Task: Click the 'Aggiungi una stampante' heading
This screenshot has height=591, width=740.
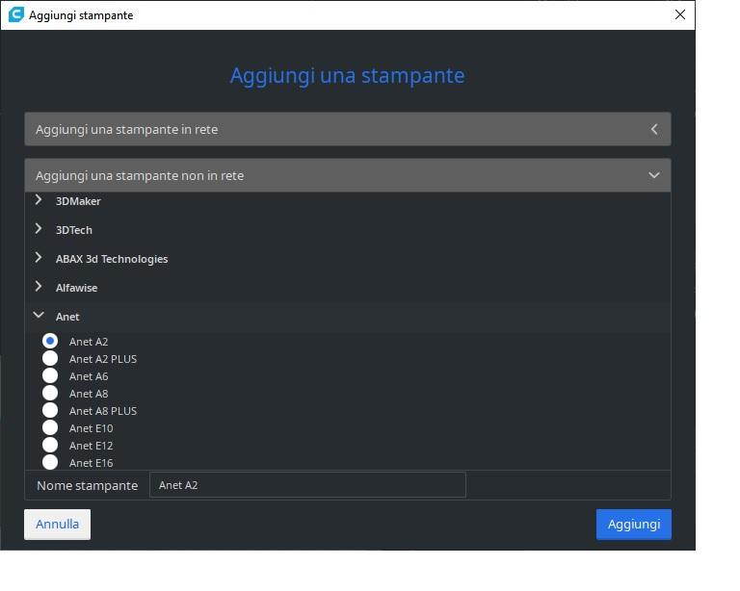Action: [x=347, y=75]
